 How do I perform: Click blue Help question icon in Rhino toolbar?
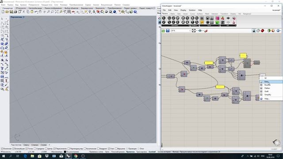click(x=135, y=12)
